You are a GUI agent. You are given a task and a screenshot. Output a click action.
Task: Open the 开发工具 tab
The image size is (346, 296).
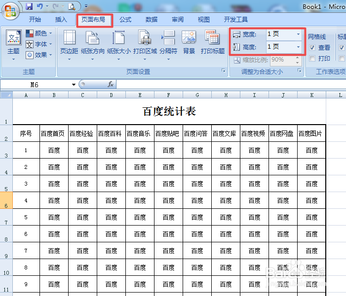235,20
